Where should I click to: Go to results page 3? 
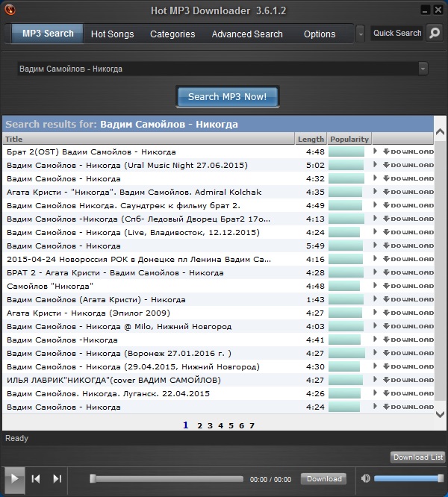(x=210, y=425)
